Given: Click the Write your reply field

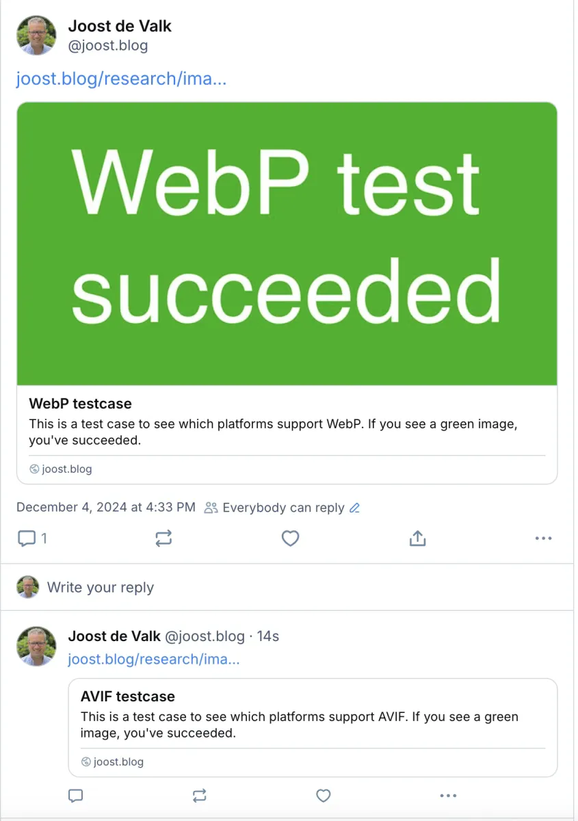Looking at the screenshot, I should click(x=101, y=587).
